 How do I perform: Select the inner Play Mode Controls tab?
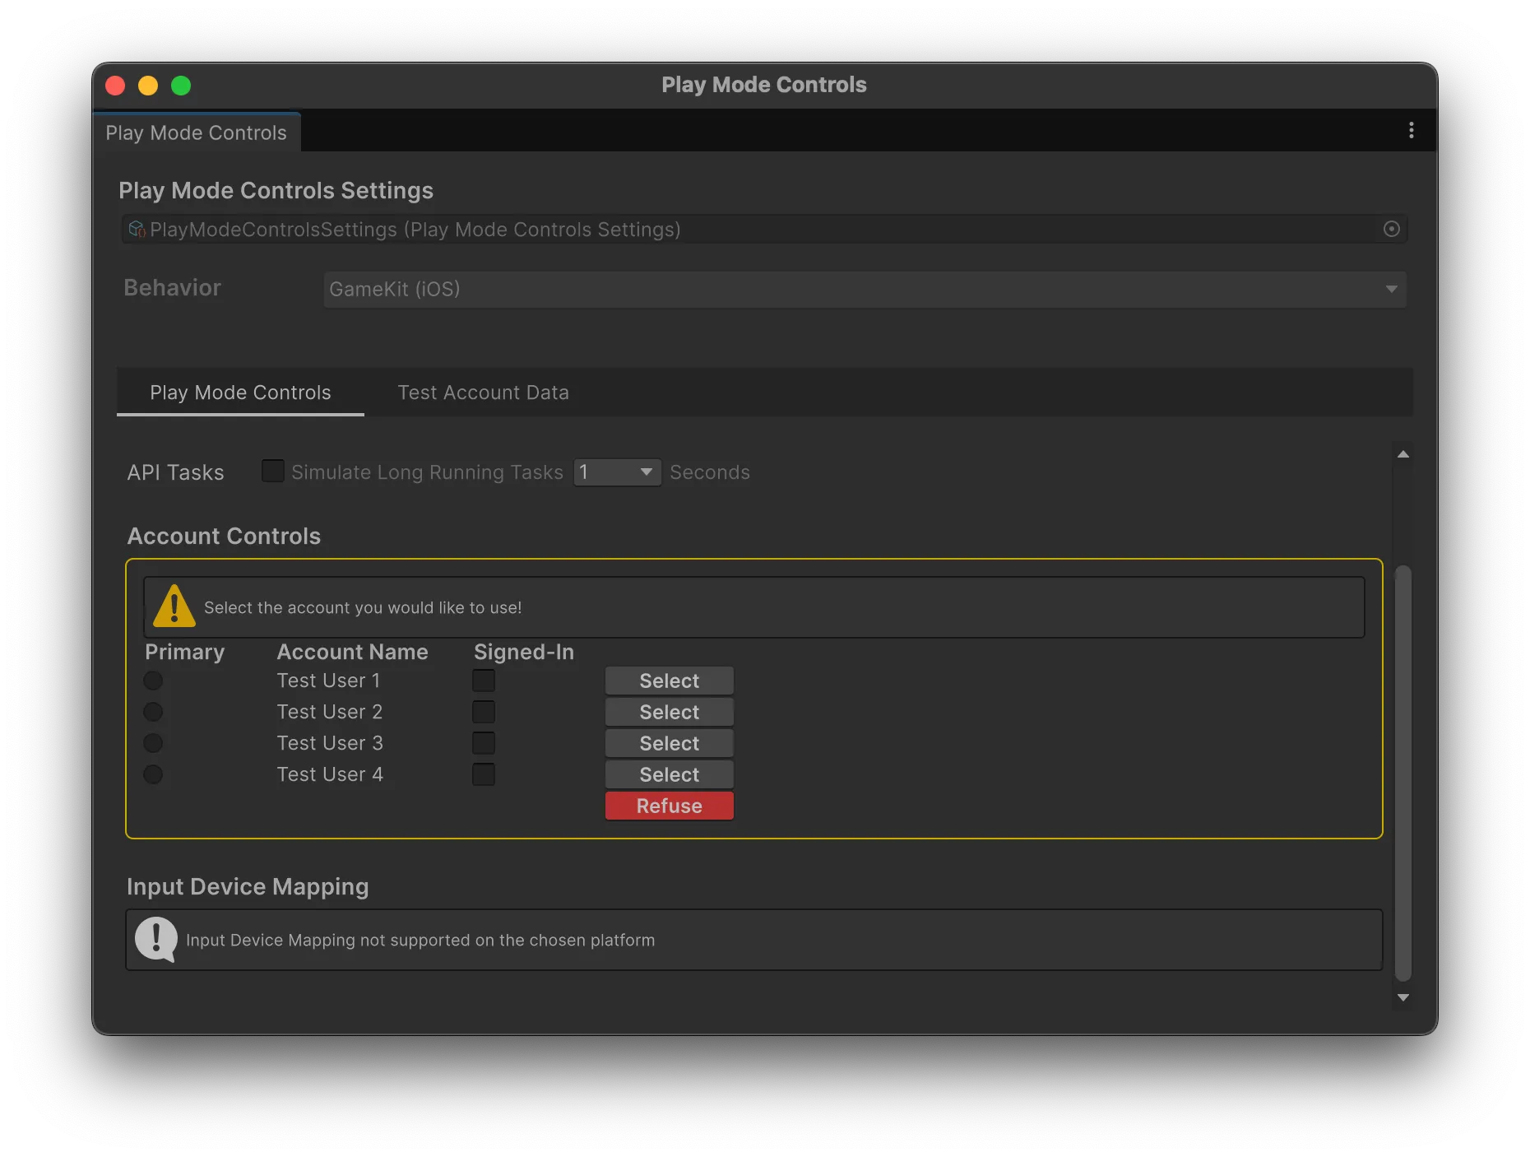[240, 393]
